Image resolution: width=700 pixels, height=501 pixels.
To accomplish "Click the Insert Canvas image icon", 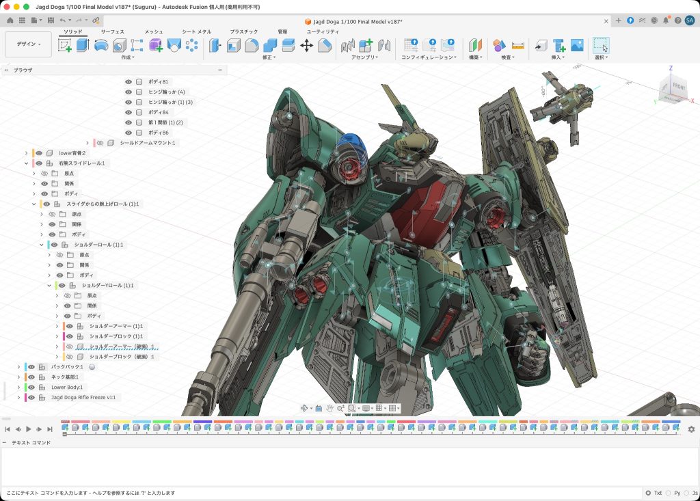I will pyautogui.click(x=577, y=45).
